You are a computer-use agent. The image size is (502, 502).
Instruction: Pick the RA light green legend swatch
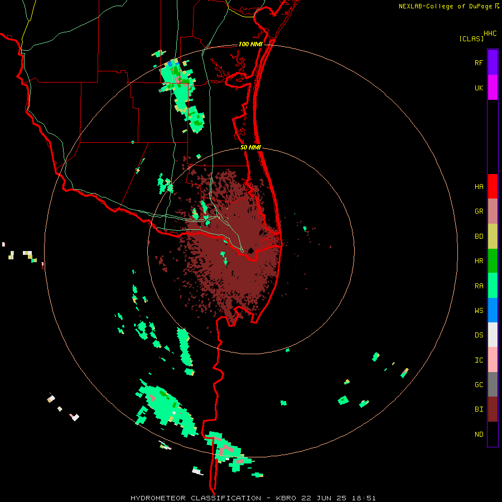pos(493,286)
